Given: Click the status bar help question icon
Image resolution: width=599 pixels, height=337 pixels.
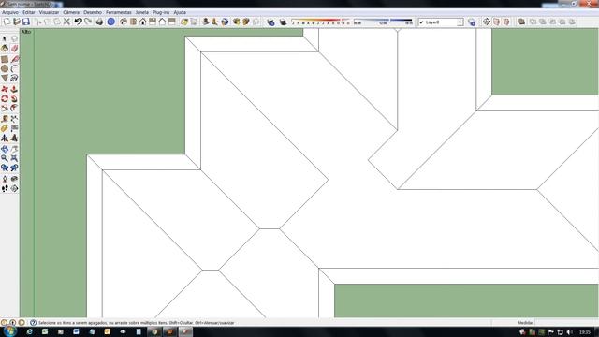Looking at the screenshot, I should pos(34,323).
